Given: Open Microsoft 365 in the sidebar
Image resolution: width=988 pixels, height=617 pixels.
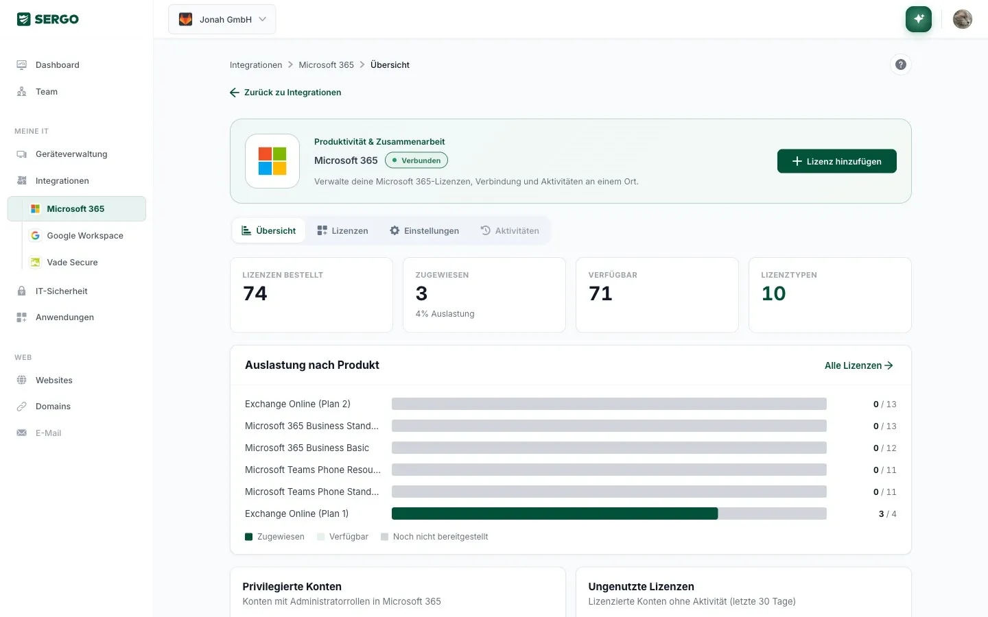Looking at the screenshot, I should (x=77, y=209).
